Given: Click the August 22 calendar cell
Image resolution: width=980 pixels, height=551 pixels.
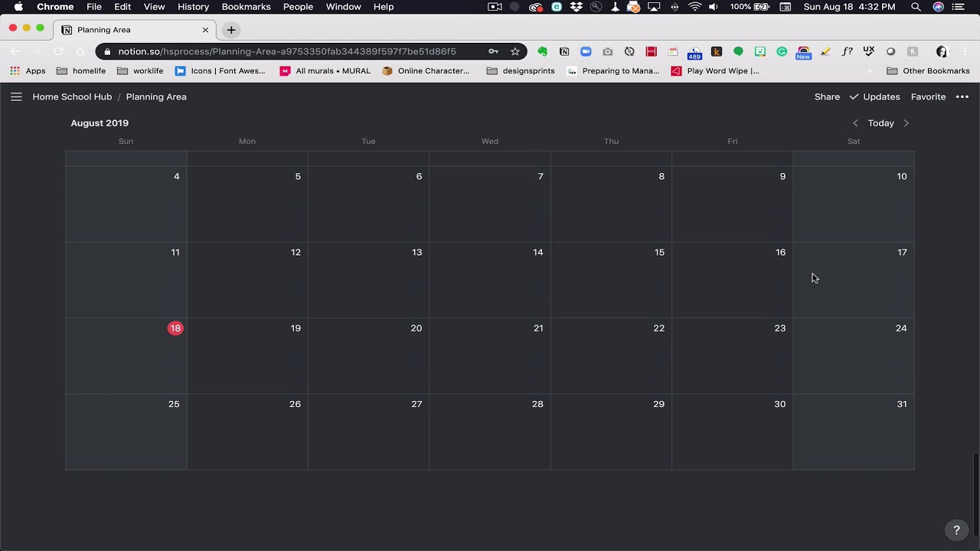Looking at the screenshot, I should [x=611, y=356].
